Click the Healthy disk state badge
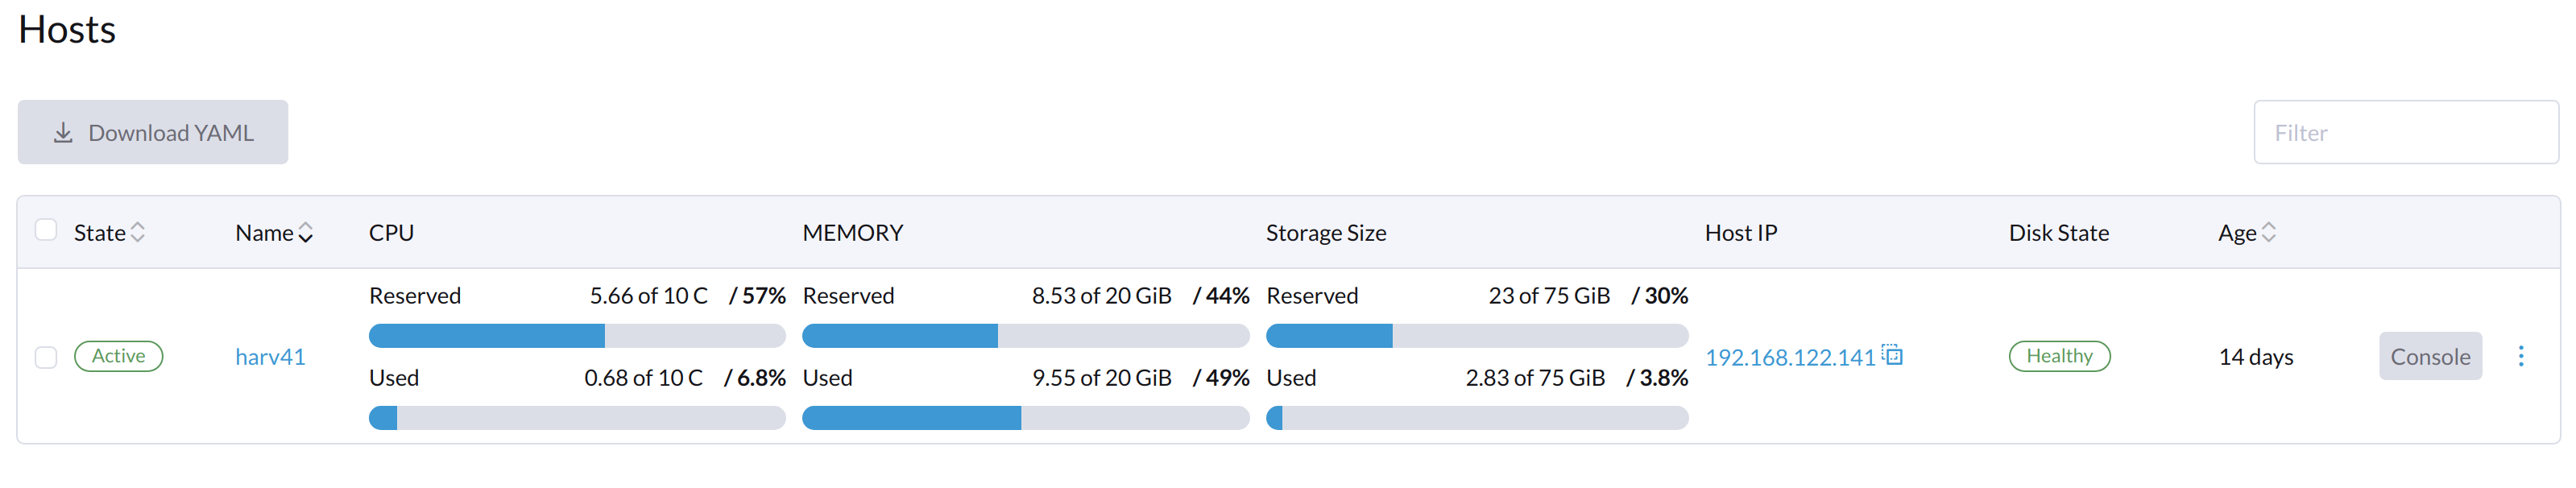The height and width of the screenshot is (488, 2576). [x=2059, y=356]
